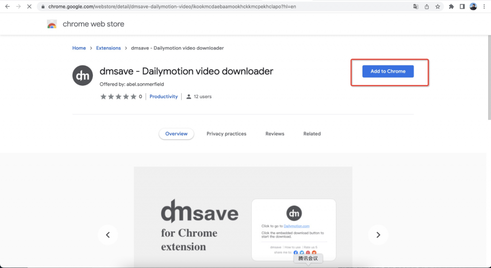This screenshot has height=268, width=491.
Task: Share this page using share icon
Action: point(427,7)
